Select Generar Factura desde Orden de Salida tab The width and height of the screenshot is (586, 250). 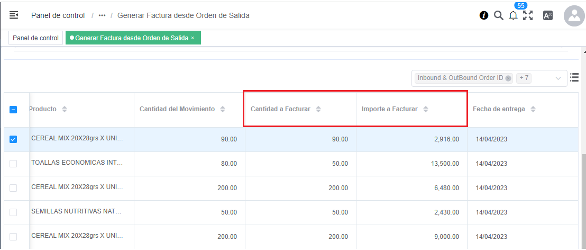[131, 38]
